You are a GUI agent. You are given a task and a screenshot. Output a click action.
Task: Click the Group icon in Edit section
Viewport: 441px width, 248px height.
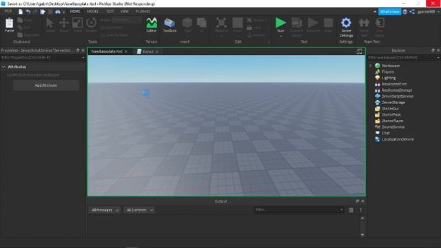[x=249, y=20]
